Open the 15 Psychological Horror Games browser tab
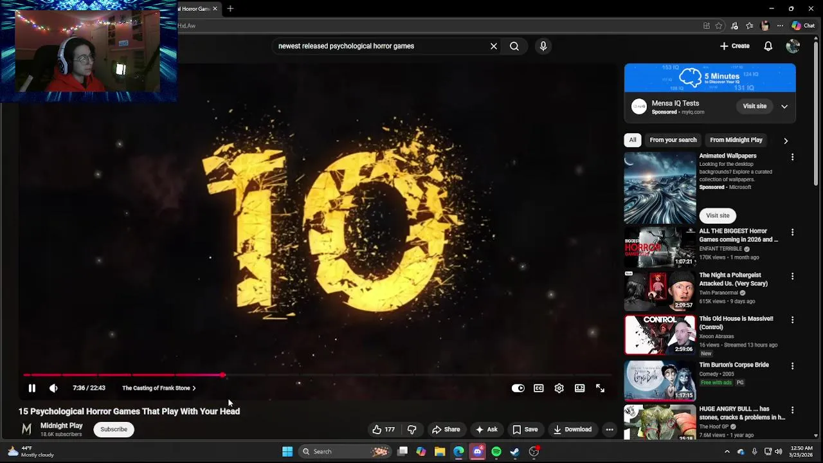This screenshot has width=823, height=463. click(x=197, y=8)
